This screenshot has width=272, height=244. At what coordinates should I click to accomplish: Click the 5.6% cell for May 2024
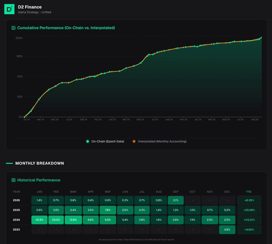tap(108, 220)
